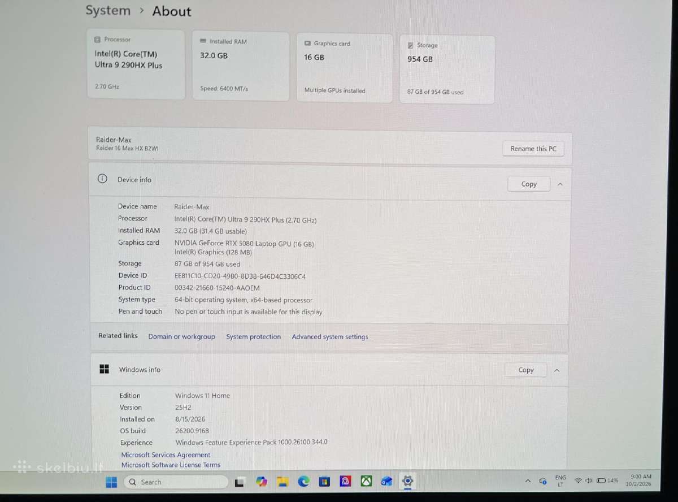Open the Xbox app from taskbar

pos(366,481)
